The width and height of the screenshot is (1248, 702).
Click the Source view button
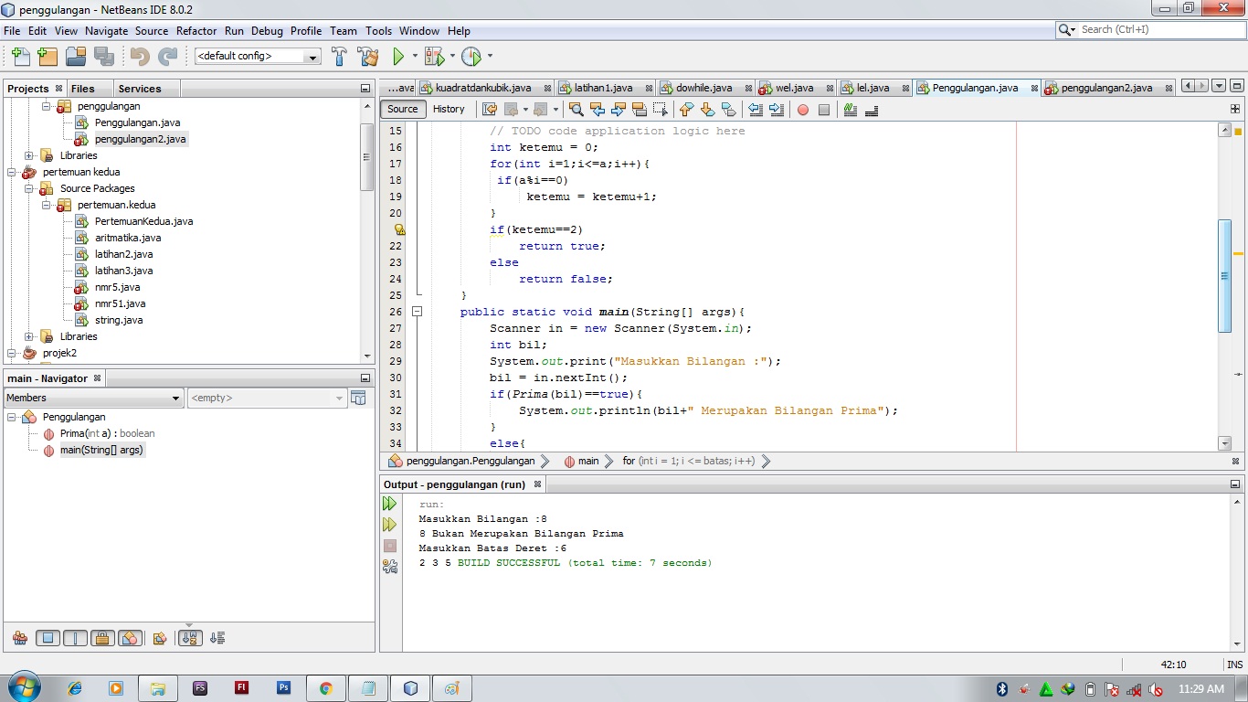(403, 109)
